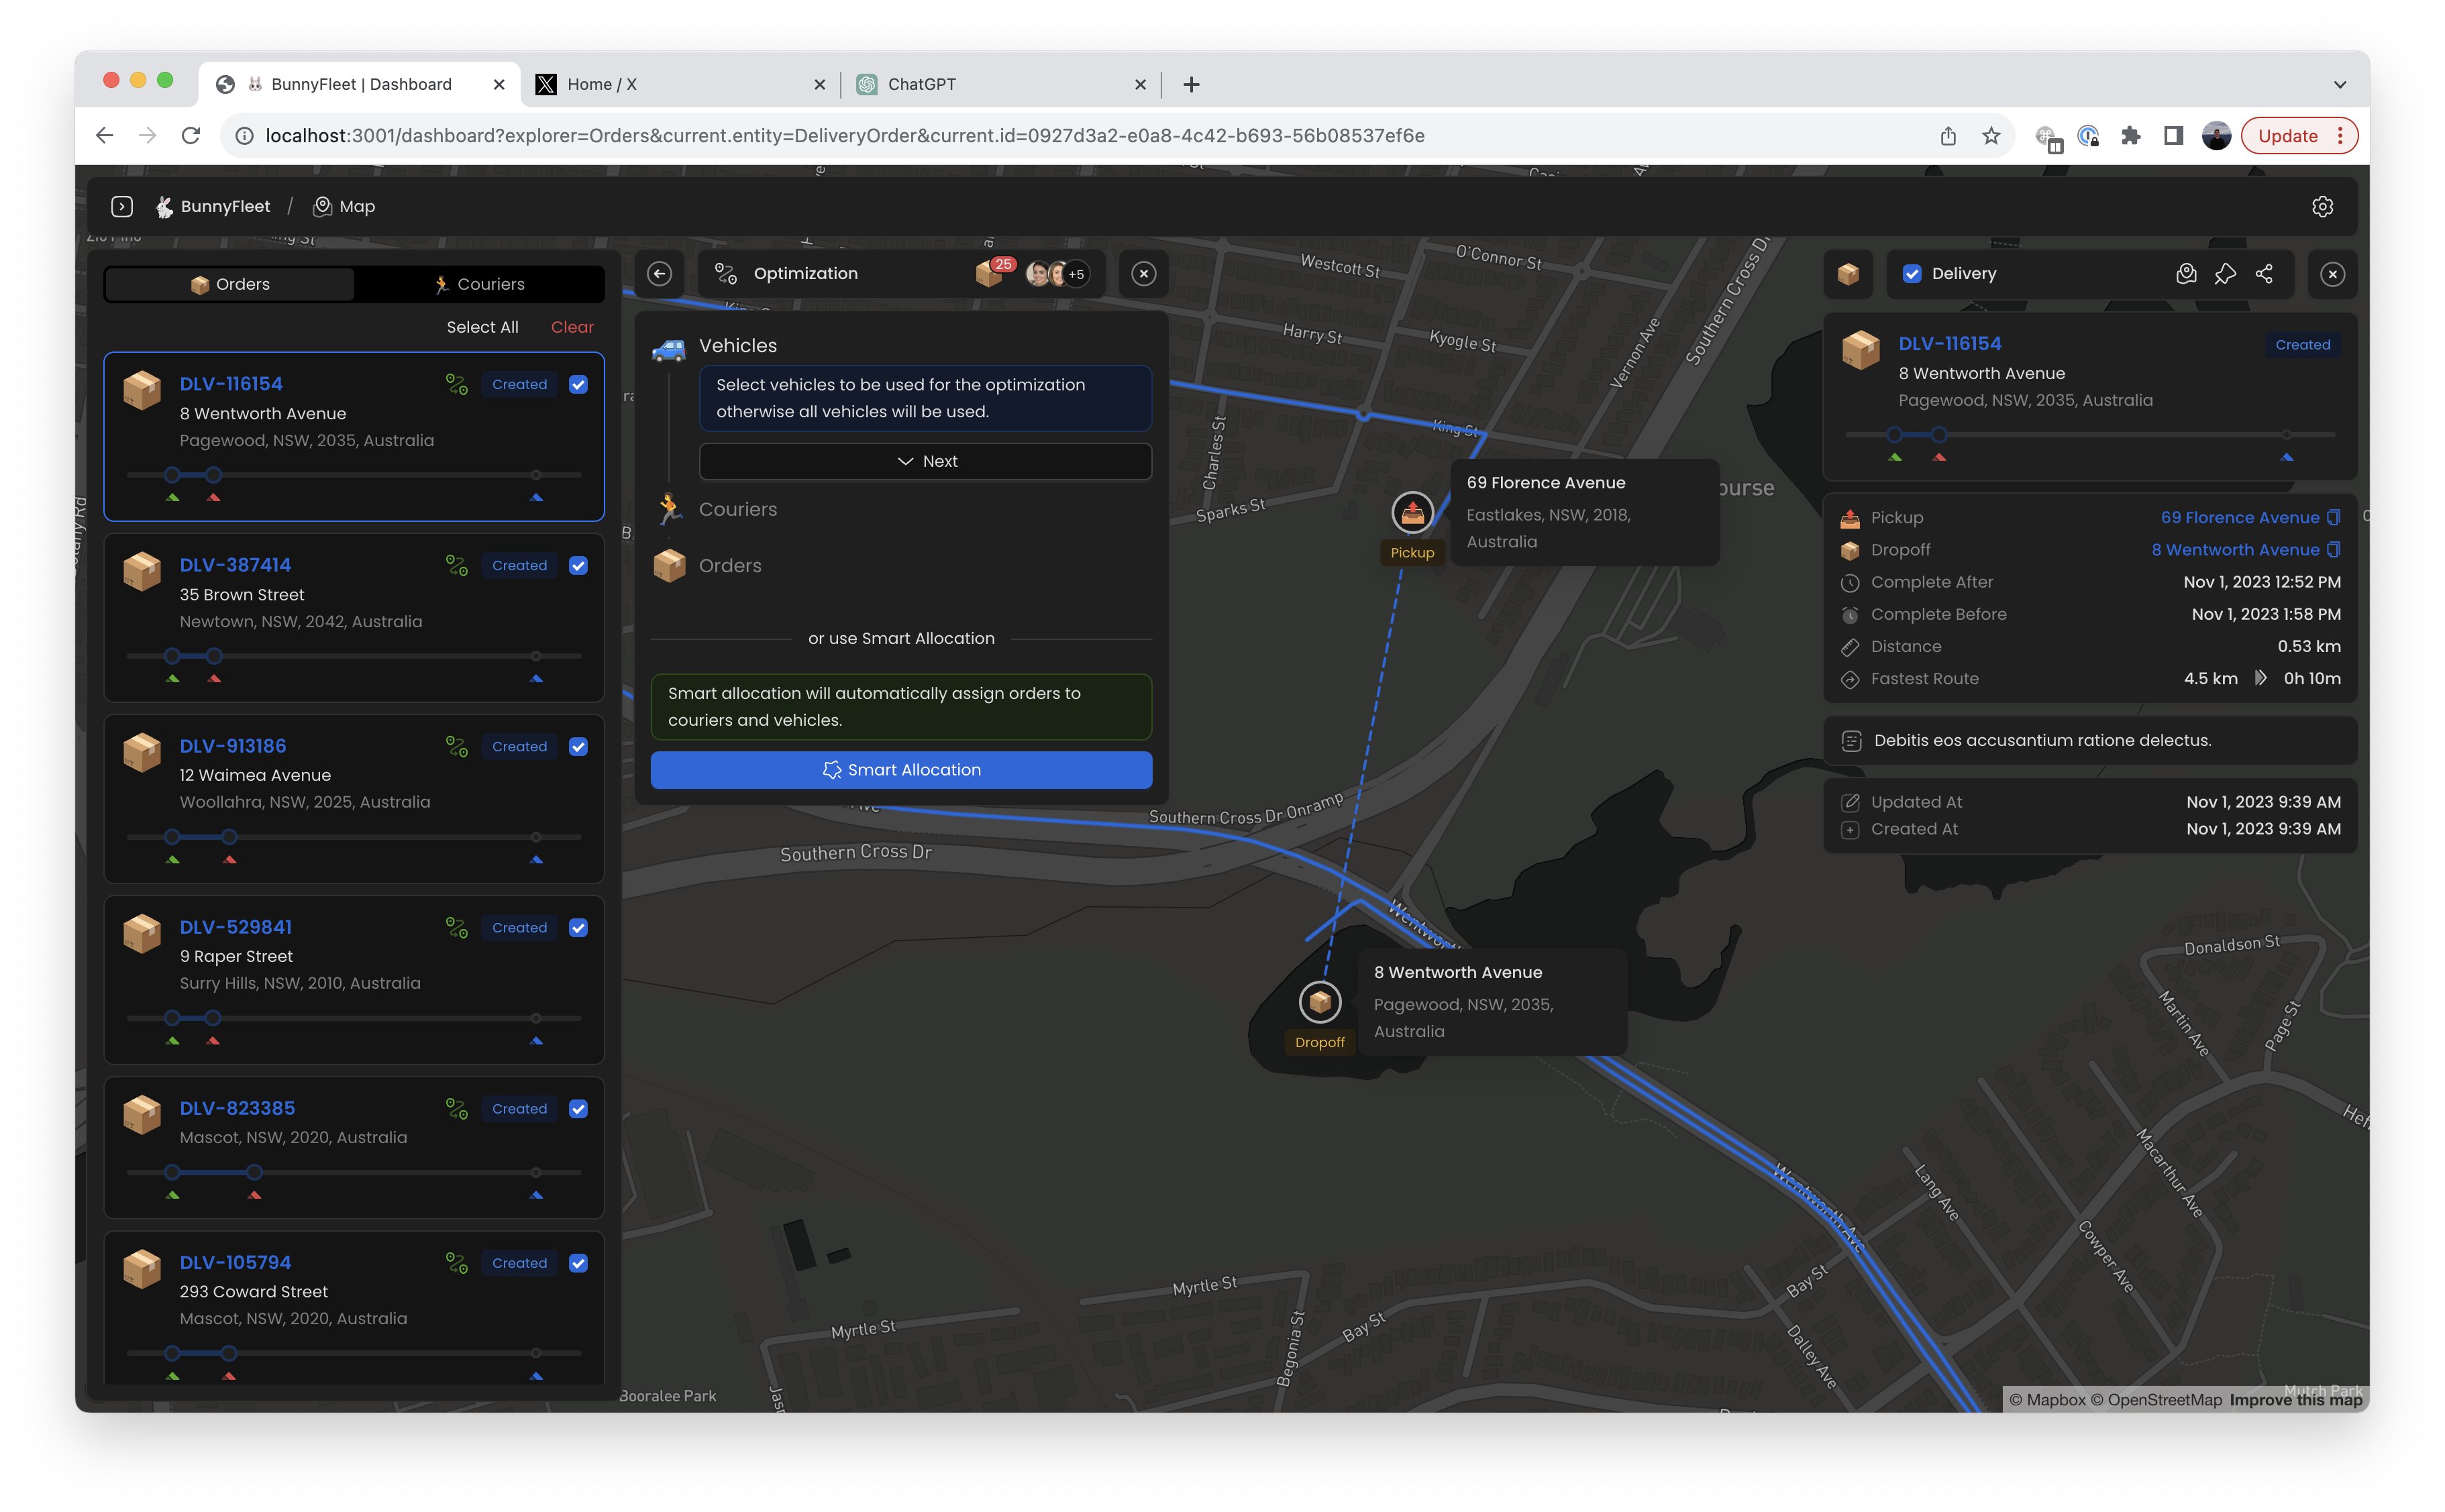The width and height of the screenshot is (2445, 1512).
Task: Expand the Next step in Vehicles section
Action: [925, 462]
